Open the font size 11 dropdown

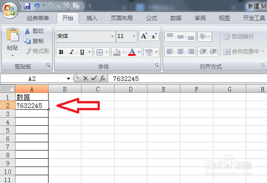(x=134, y=36)
